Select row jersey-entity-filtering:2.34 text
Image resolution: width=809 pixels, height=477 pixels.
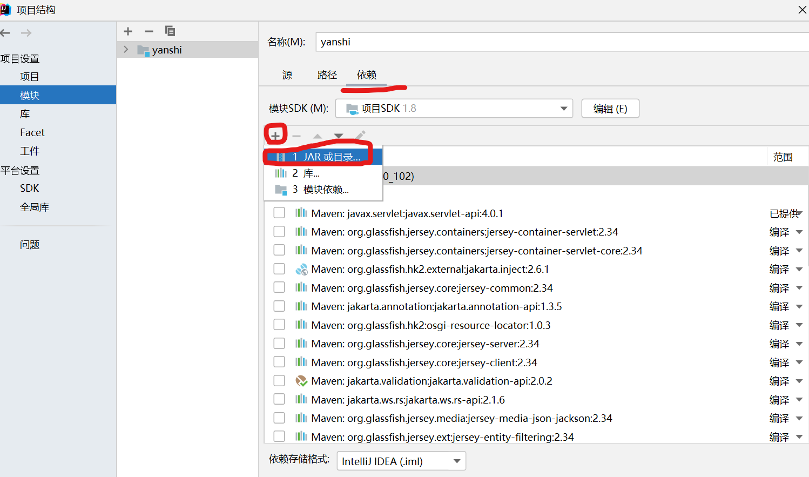(x=442, y=437)
